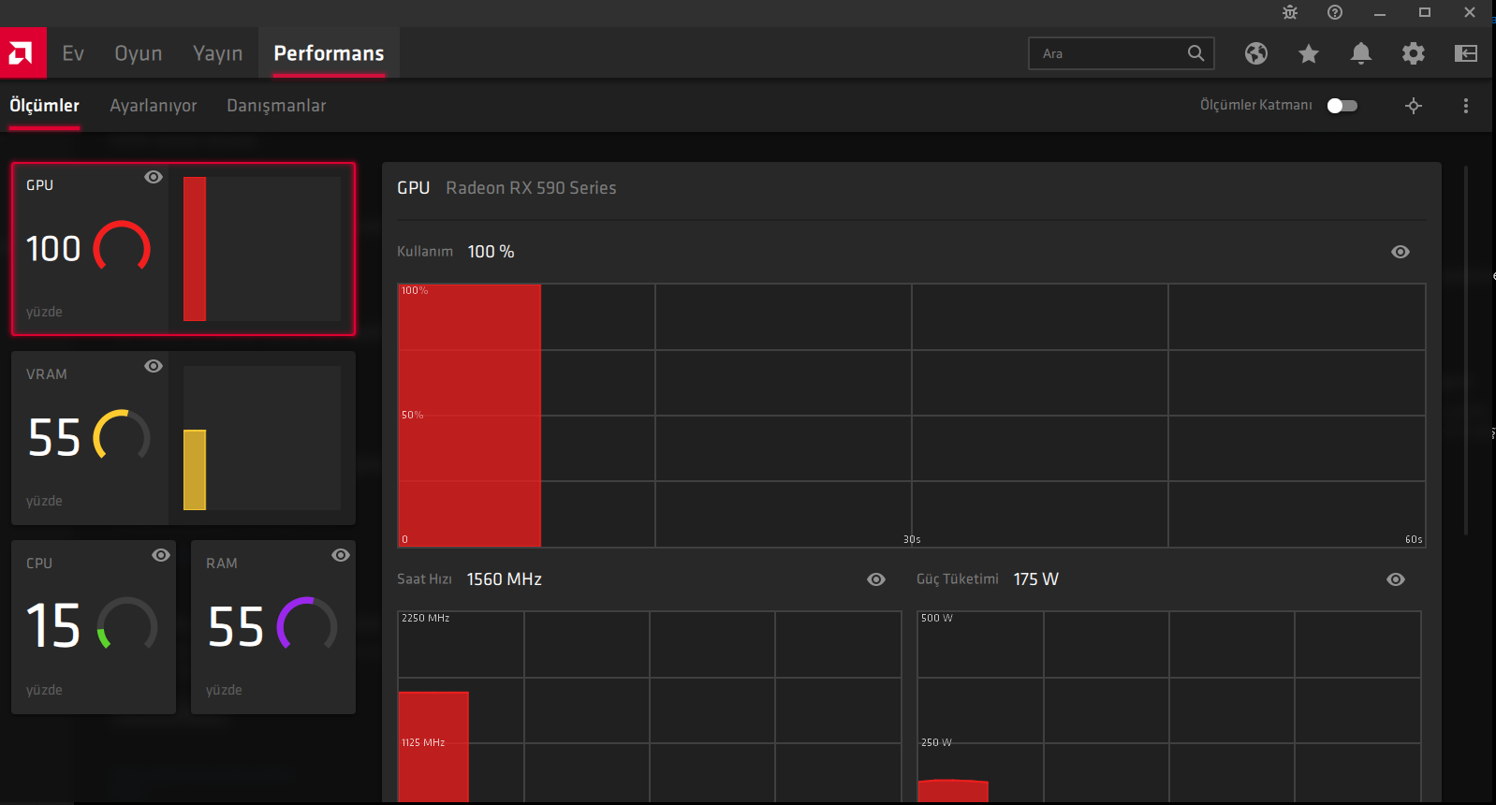This screenshot has width=1496, height=805.
Task: Open the Danışmanlar sub-tab
Action: click(x=276, y=106)
